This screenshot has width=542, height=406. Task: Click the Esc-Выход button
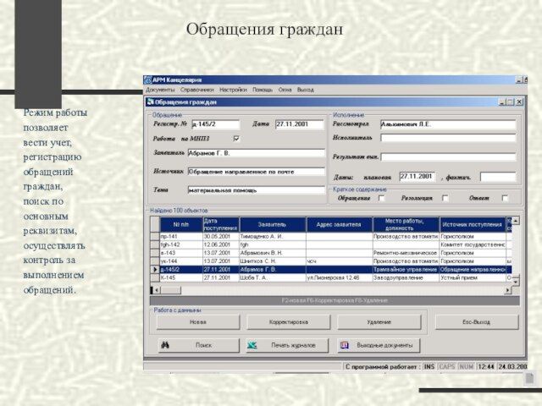pos(476,322)
